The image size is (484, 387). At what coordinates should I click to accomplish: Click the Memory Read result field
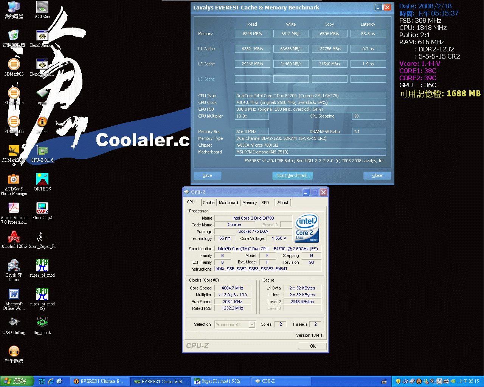pyautogui.click(x=252, y=34)
